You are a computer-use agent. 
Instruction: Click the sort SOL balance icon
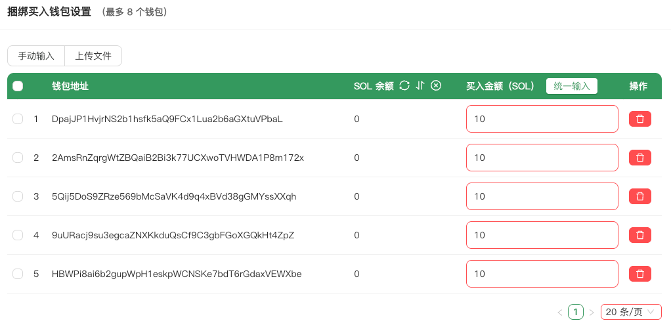[420, 86]
